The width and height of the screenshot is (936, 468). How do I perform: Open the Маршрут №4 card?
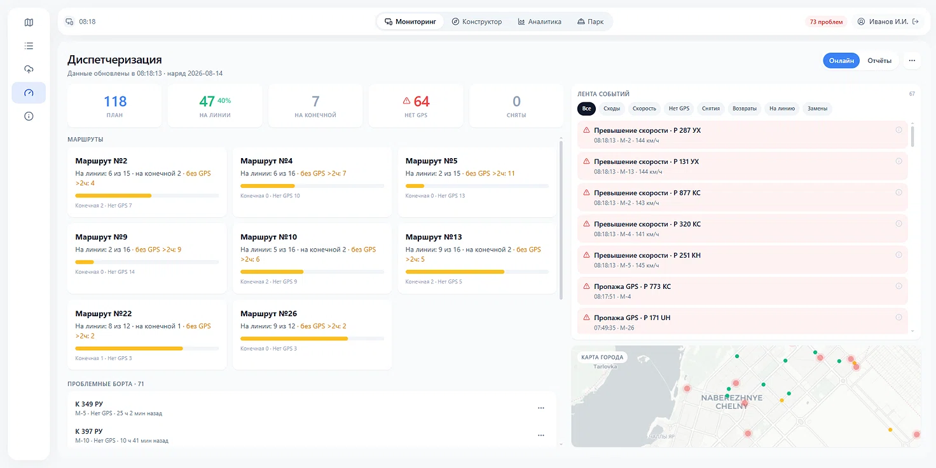312,182
